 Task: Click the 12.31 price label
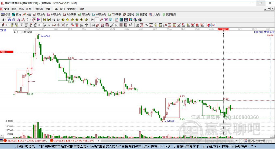click(71, 58)
